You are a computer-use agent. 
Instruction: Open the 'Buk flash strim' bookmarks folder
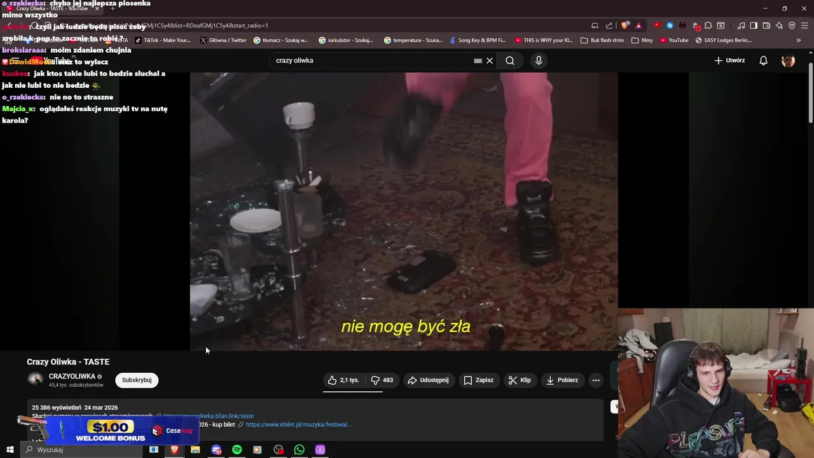[602, 40]
